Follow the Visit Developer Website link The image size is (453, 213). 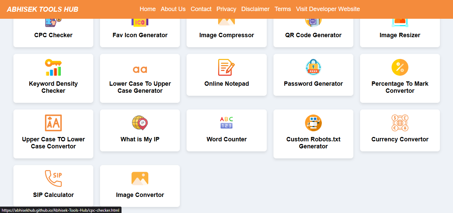[x=328, y=9]
